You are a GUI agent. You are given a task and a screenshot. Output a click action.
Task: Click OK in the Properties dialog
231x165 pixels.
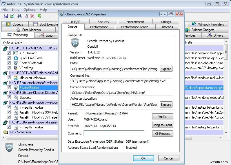point(143,158)
